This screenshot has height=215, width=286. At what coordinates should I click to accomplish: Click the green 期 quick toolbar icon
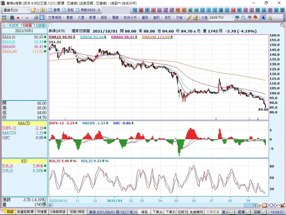[x=196, y=10]
